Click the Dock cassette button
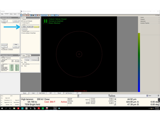The image size is (160, 120). (x=4, y=21)
